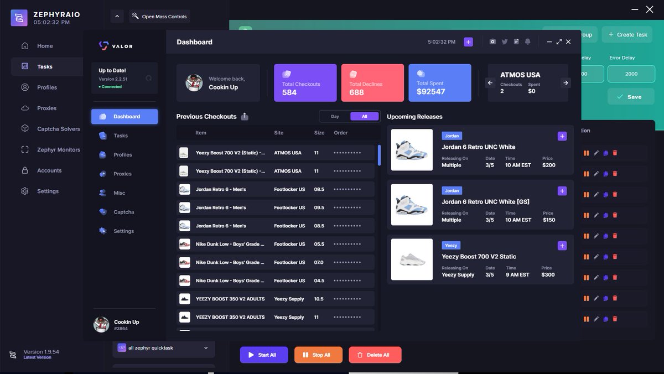Click Create Task in ZephyrAIO
The height and width of the screenshot is (374, 664).
click(627, 34)
